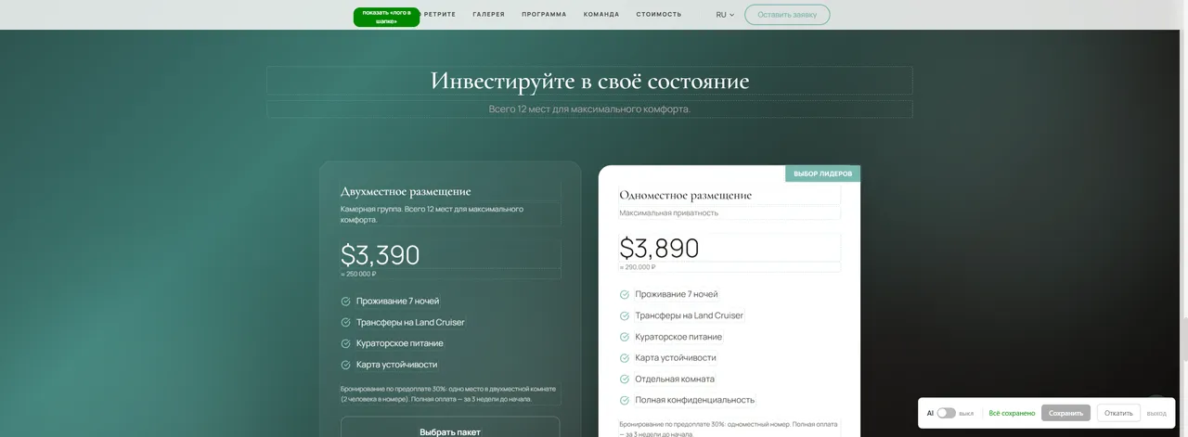The height and width of the screenshot is (437, 1188).
Task: Click the page's vertical scrollbar thumb
Action: (1184, 340)
